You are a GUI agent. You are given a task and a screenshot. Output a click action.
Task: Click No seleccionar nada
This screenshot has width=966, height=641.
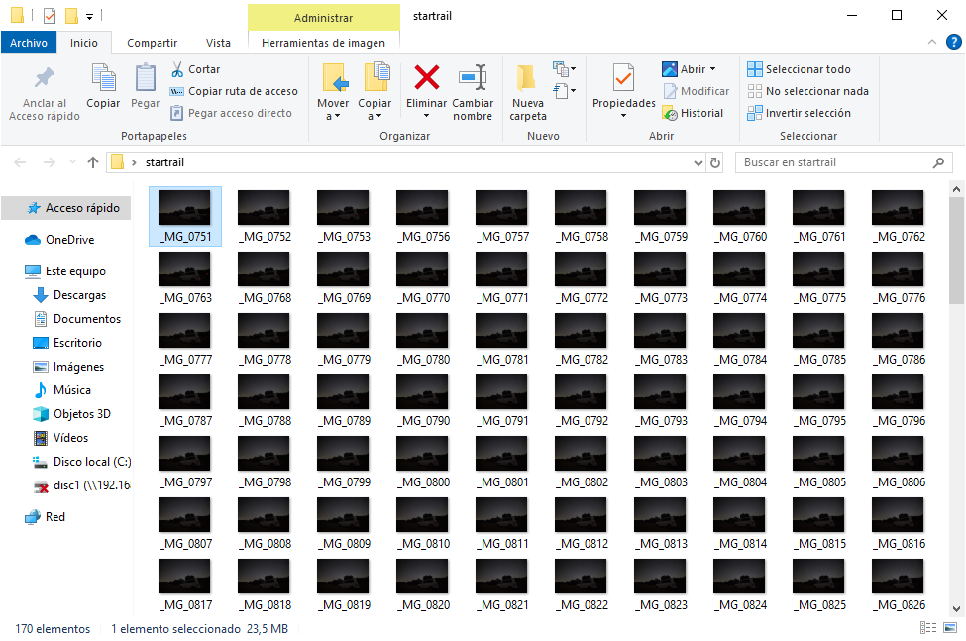(807, 91)
